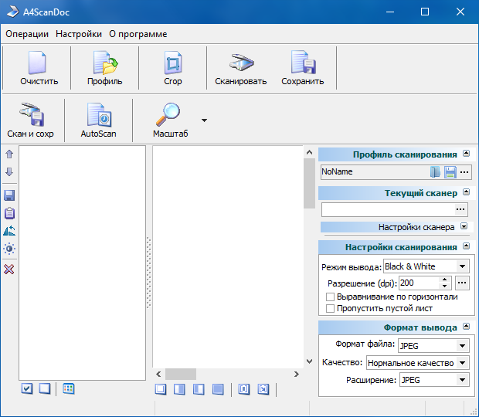Viewport: 479px width, 417px height.
Task: Click the Сохранить save icon
Action: pyautogui.click(x=302, y=64)
